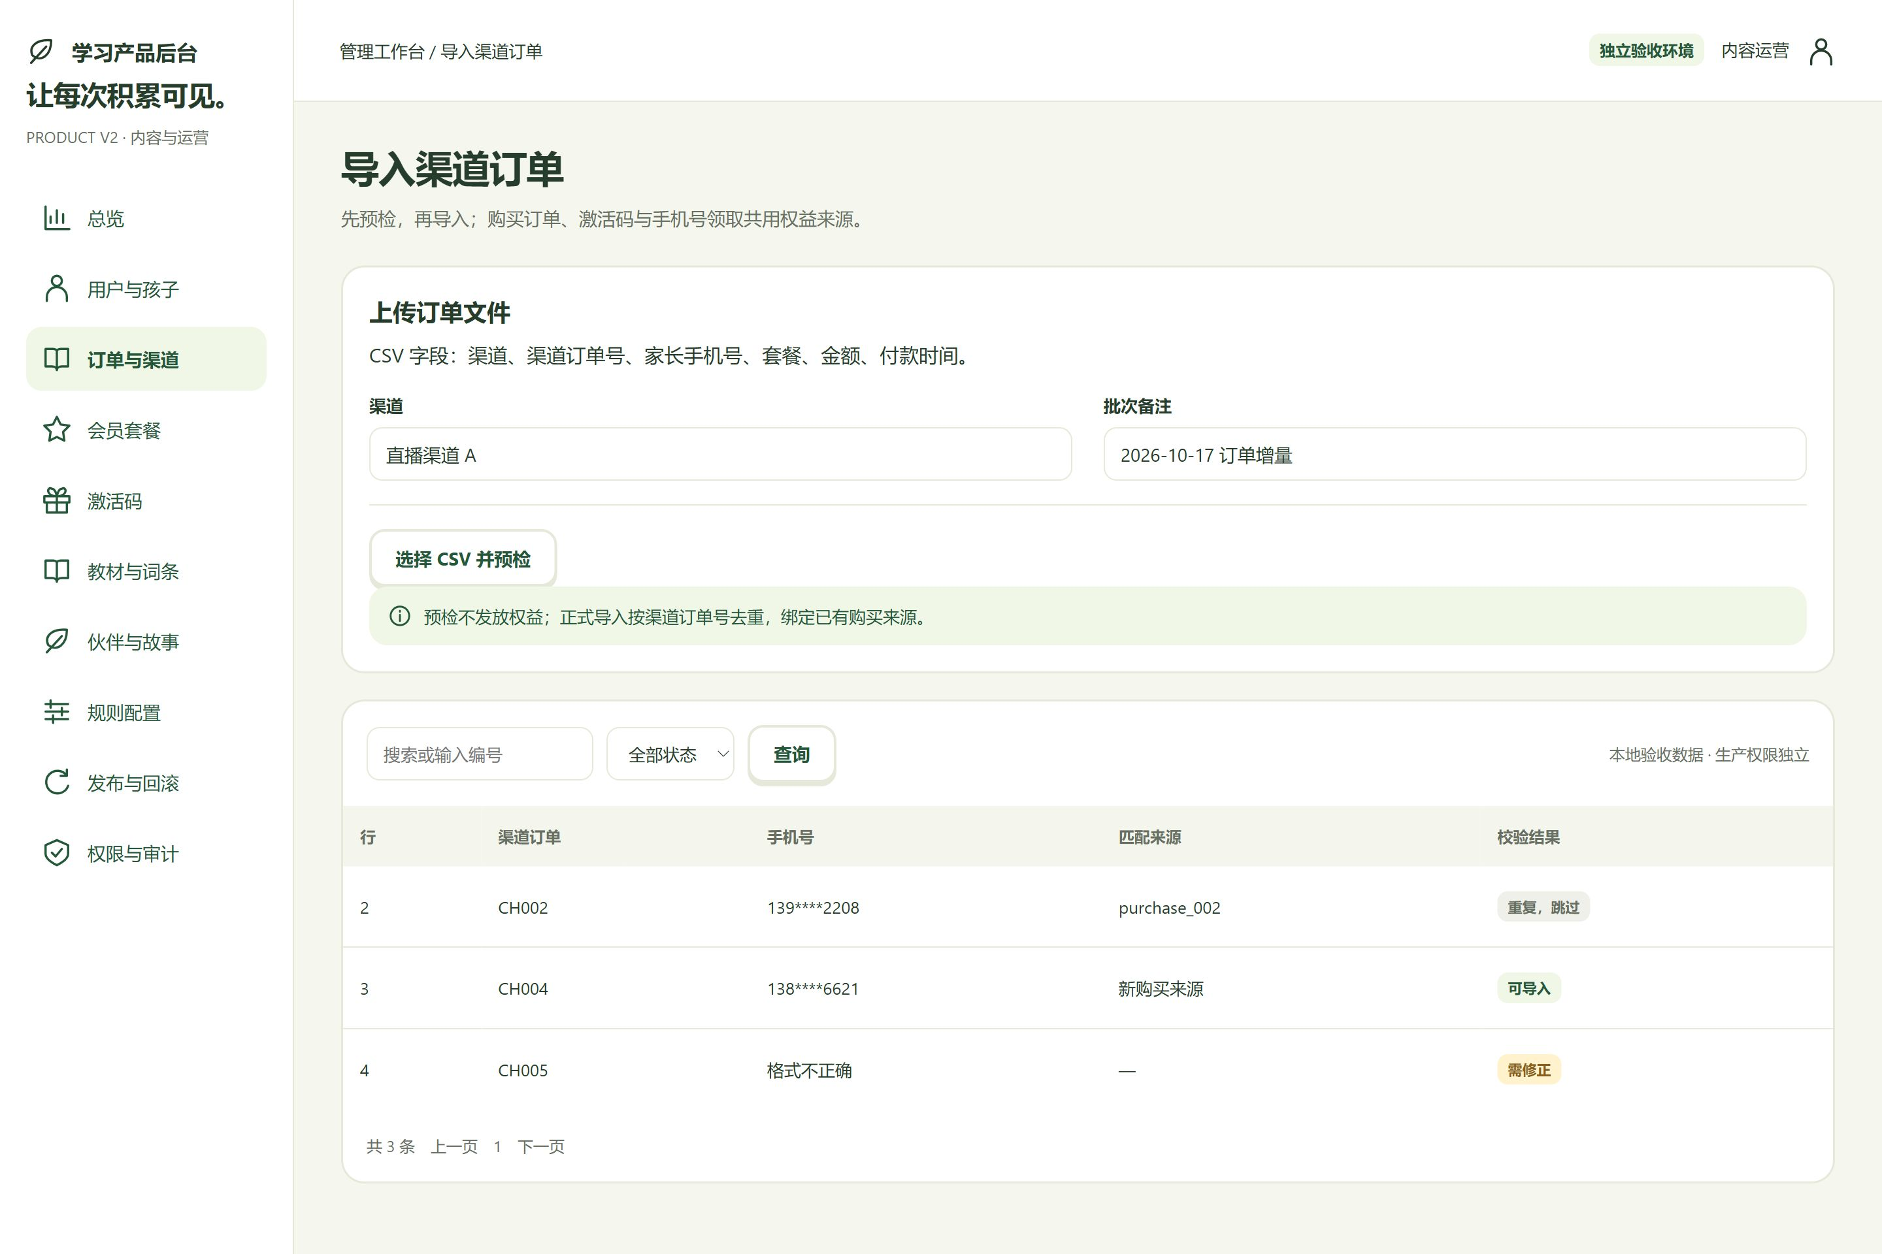Go to 下一页 in pagination
Image resolution: width=1882 pixels, height=1254 pixels.
(541, 1146)
